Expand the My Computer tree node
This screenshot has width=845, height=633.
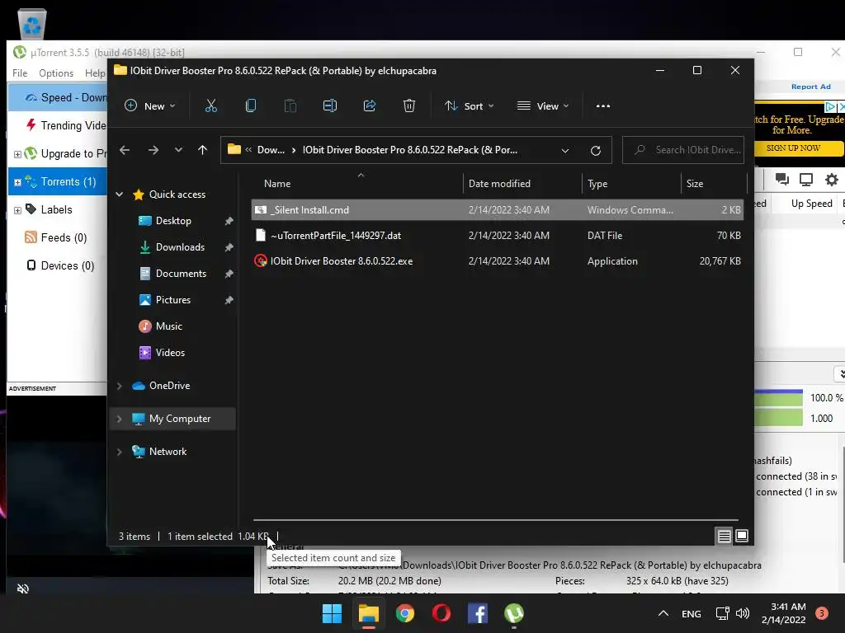pos(120,419)
